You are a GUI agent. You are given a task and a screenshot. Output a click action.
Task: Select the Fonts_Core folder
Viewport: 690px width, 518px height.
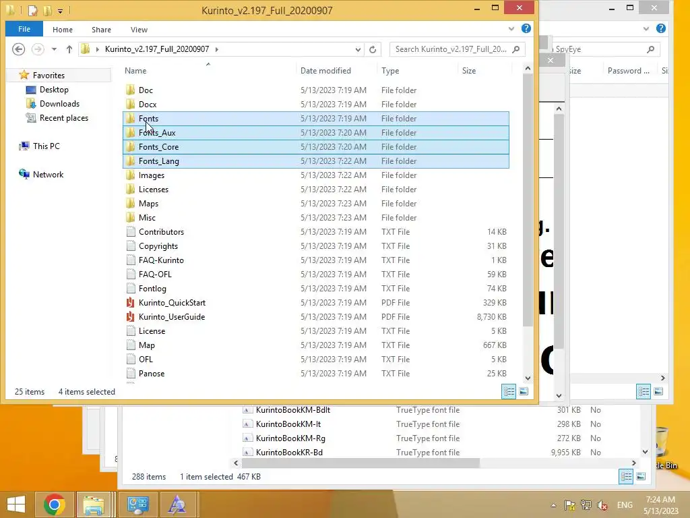[315, 146]
